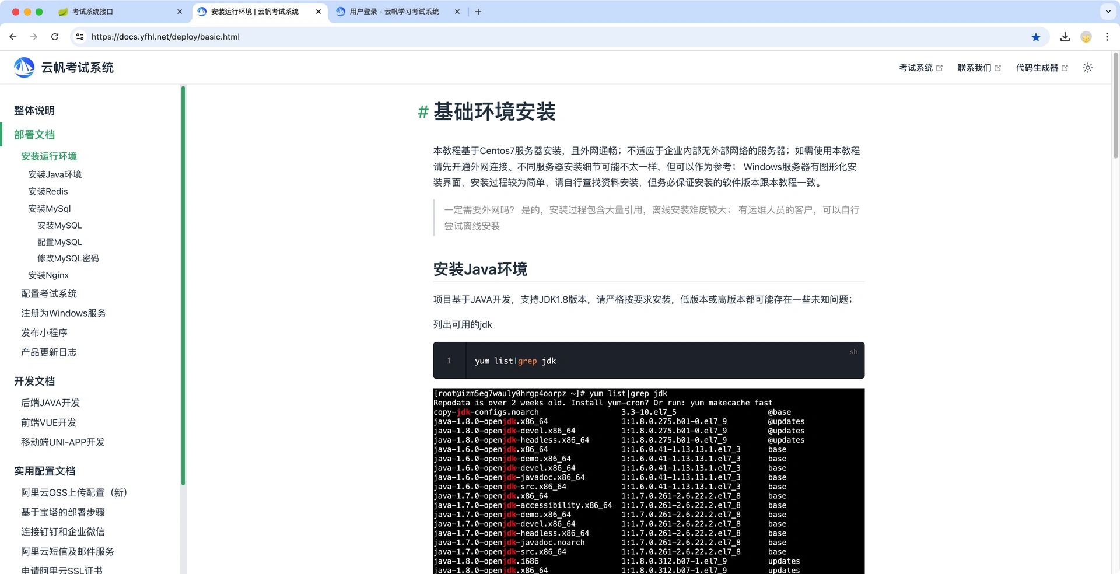
Task: Open 后端JAVA开发 sidebar page
Action: point(51,403)
